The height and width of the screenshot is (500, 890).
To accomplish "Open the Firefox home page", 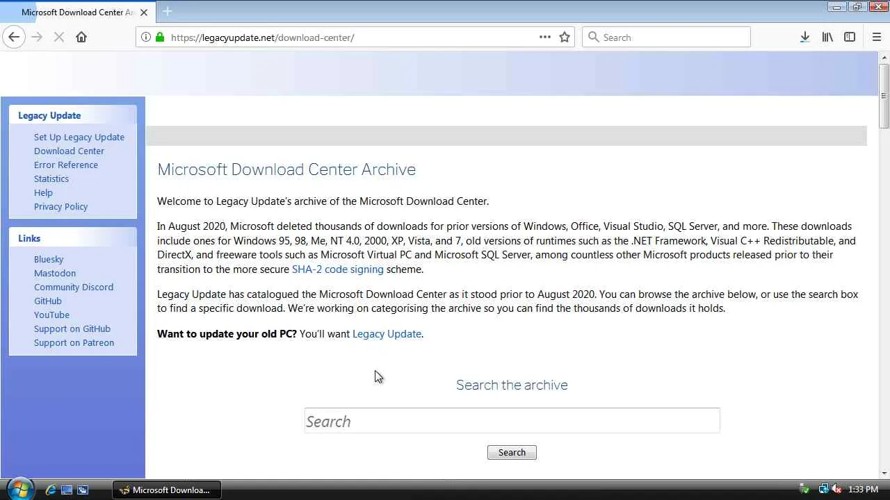I will 81,37.
